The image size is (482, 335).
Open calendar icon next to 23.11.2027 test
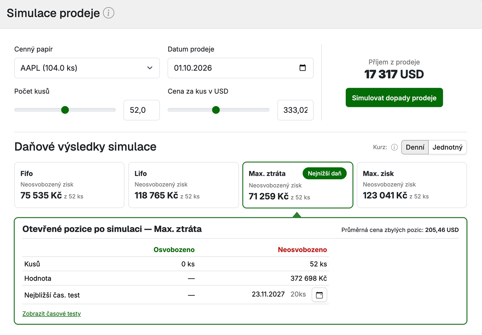pos(319,295)
